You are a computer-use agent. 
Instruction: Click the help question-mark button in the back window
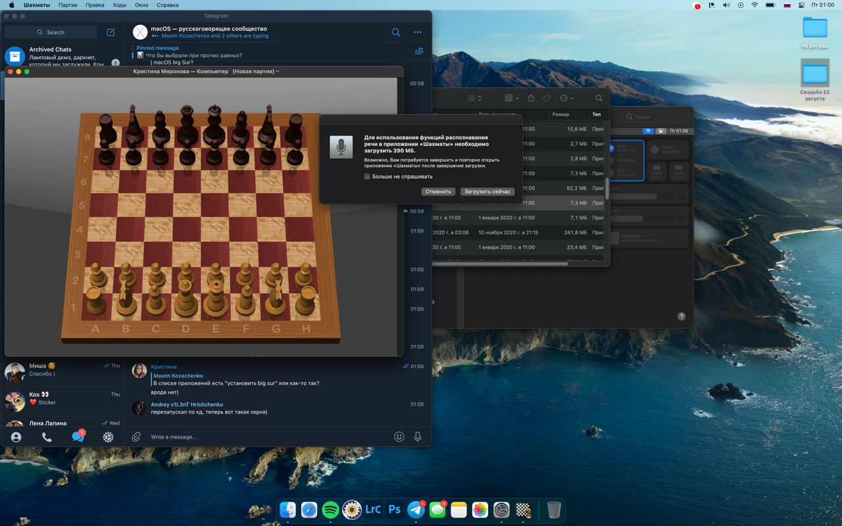pyautogui.click(x=681, y=316)
